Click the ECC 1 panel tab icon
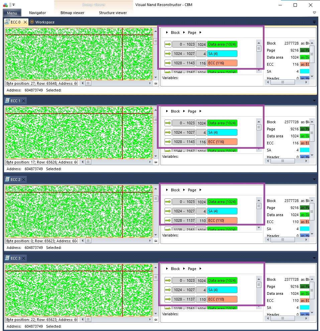This screenshot has height=331, width=320. [7, 101]
